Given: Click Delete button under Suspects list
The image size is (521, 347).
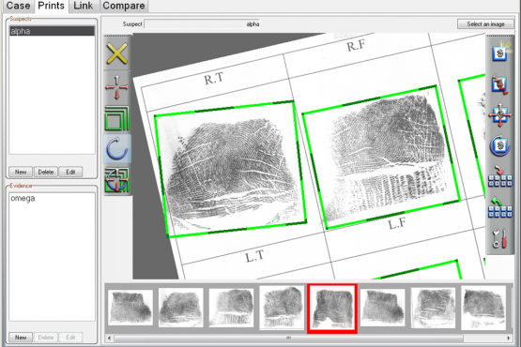Looking at the screenshot, I should click(x=46, y=172).
